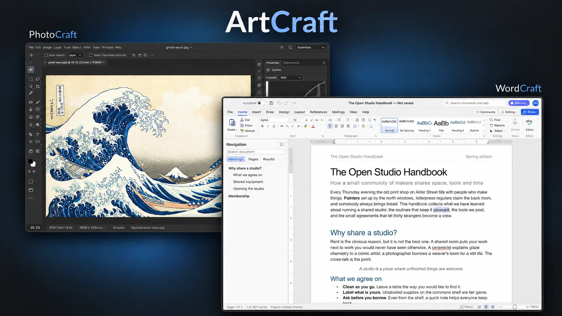Open the Adjustments tab in PhotoCraft panel
The image size is (562, 316).
[x=291, y=63]
